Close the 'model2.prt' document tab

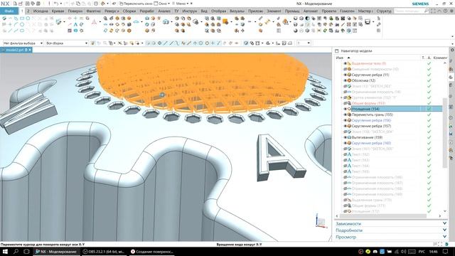coord(30,50)
